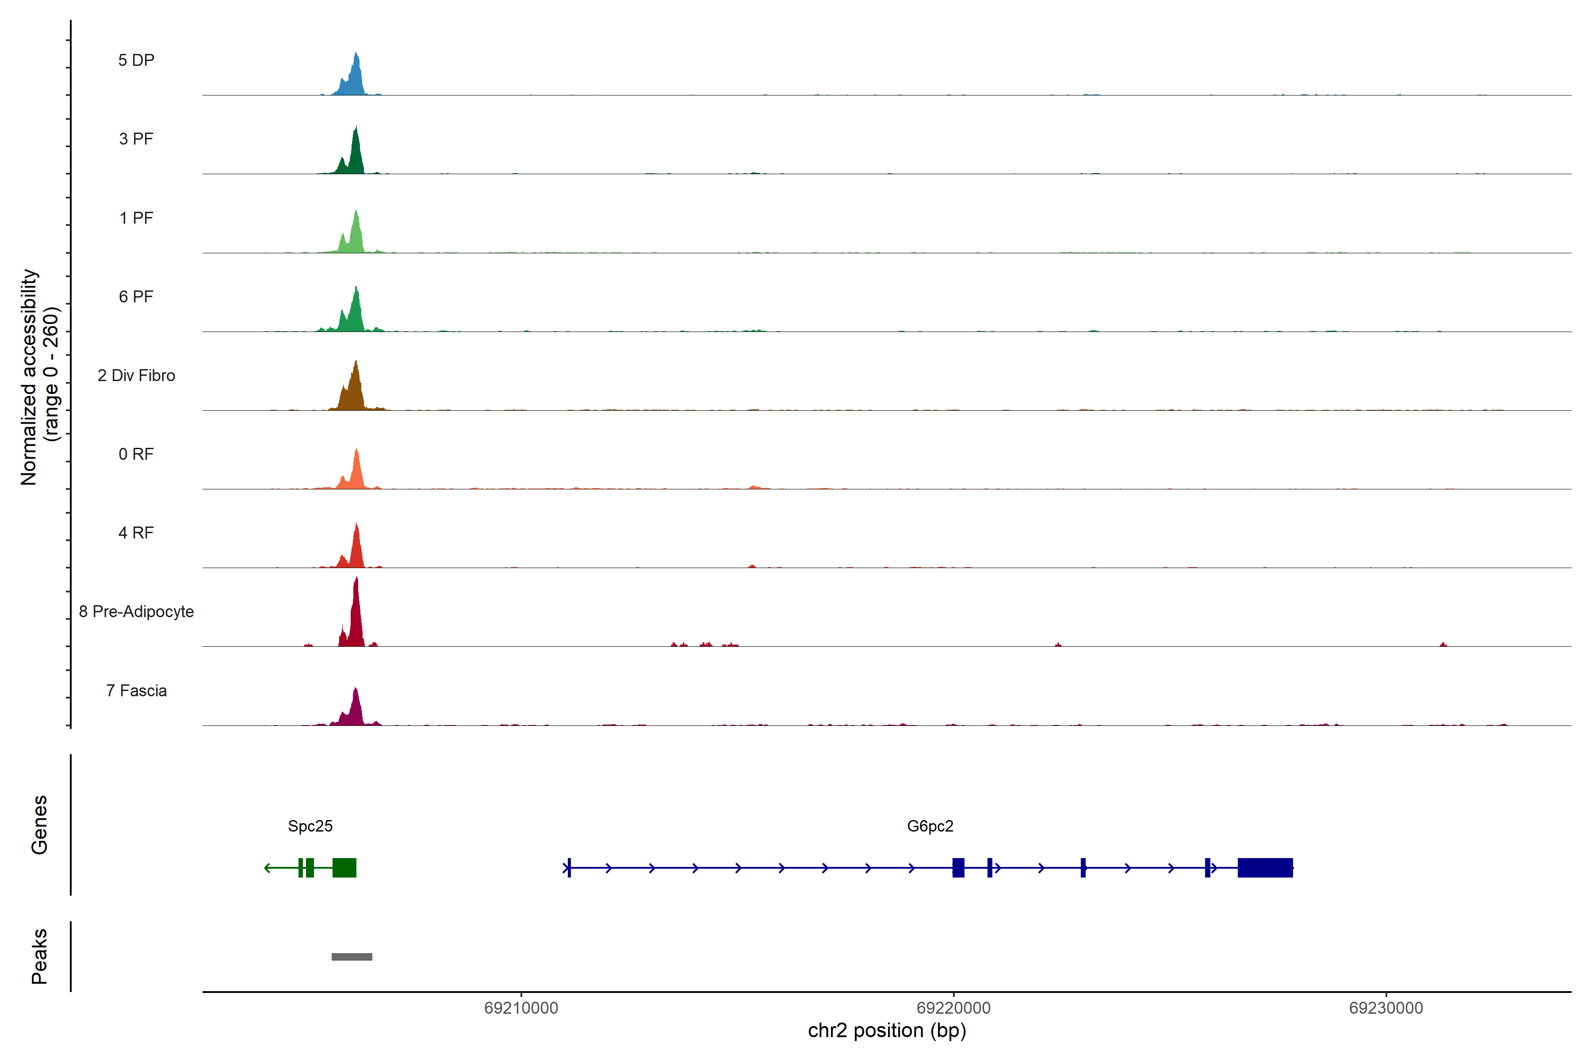Click the gray peak region bar
The width and height of the screenshot is (1592, 1061).
pyautogui.click(x=351, y=956)
